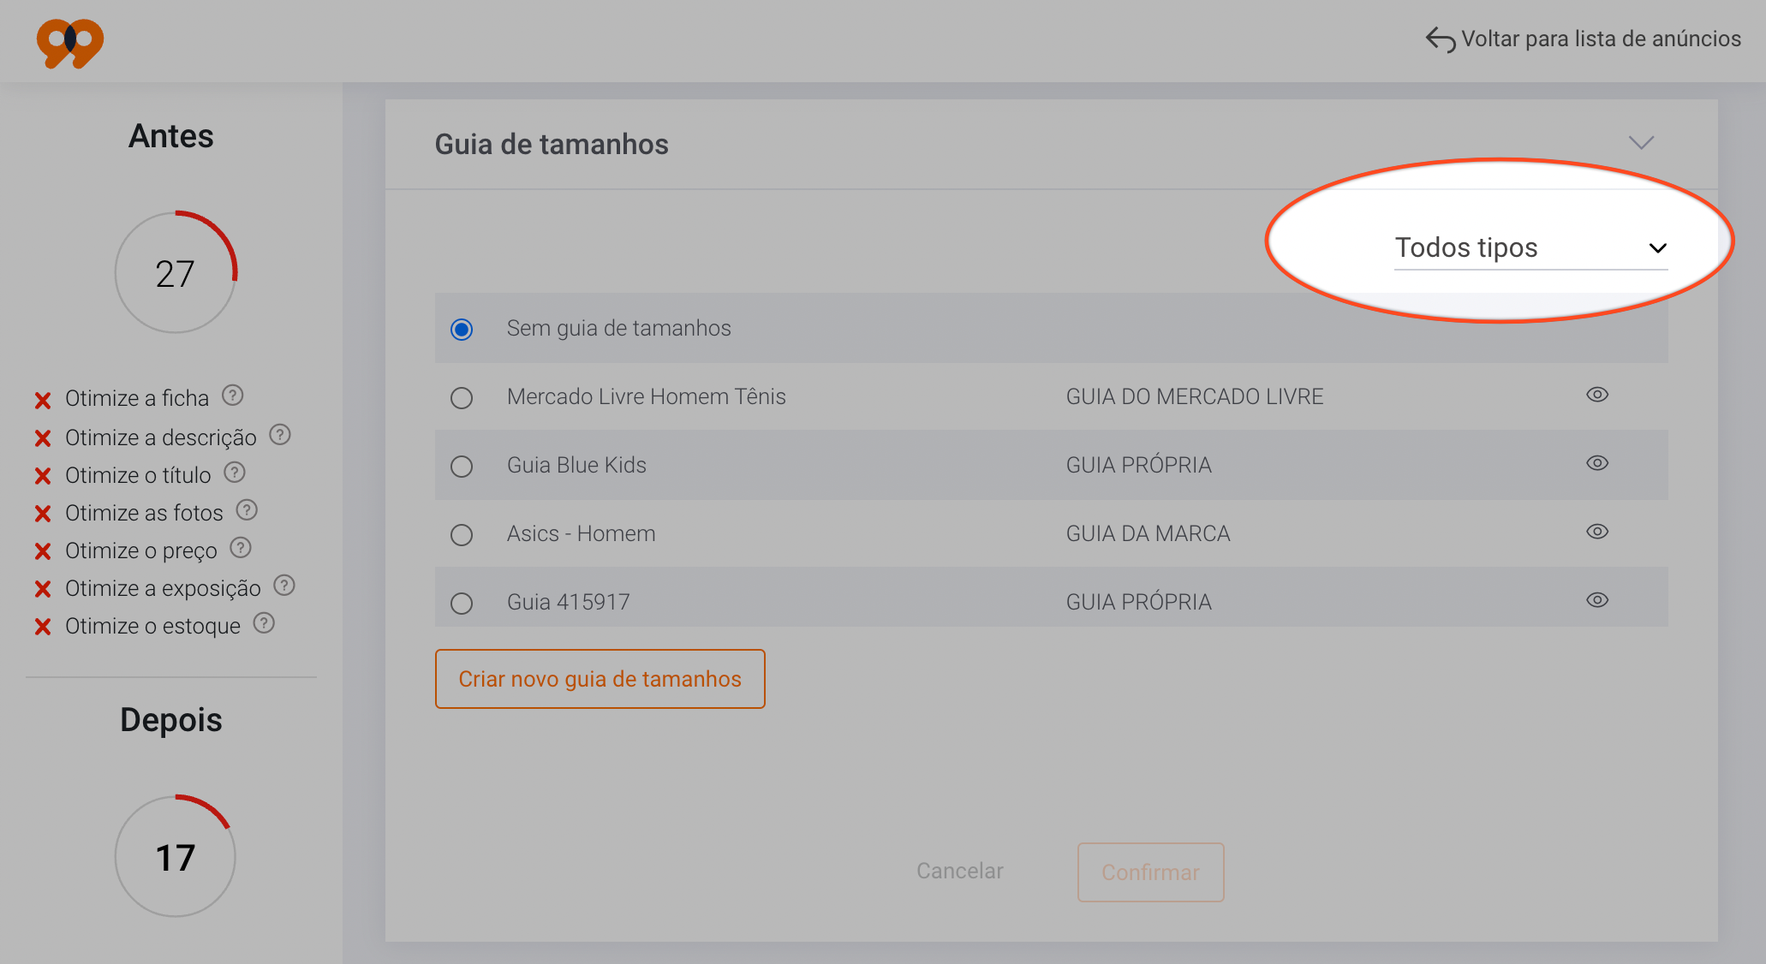Select Asics - Homem radio option
This screenshot has height=964, width=1766.
462,535
